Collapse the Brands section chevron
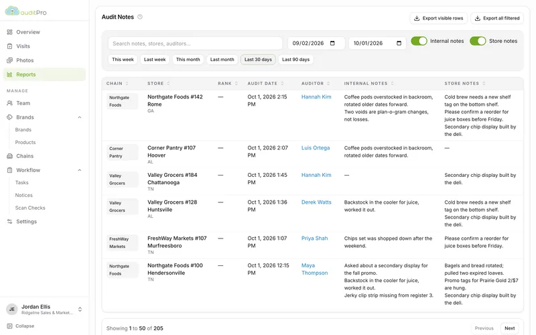 point(79,117)
